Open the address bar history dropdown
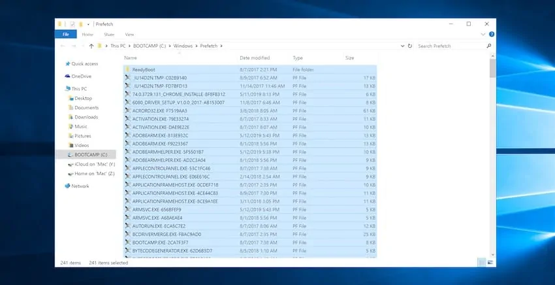555x285 pixels. pos(402,46)
